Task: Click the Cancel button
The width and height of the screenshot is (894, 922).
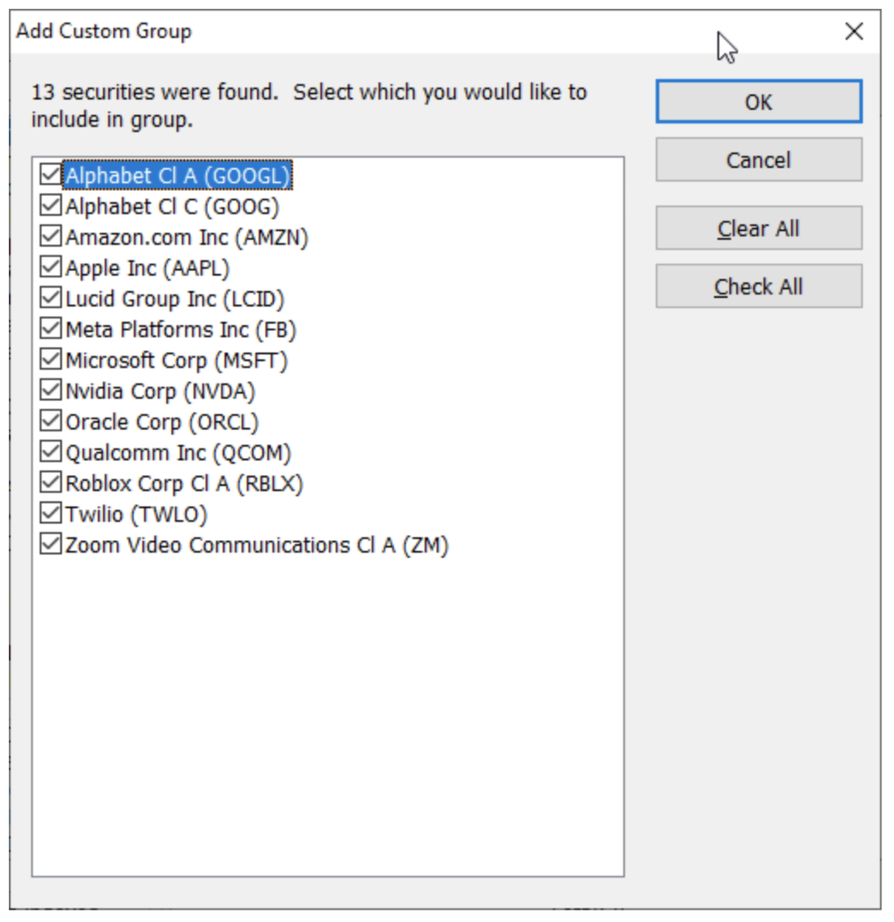Action: [759, 160]
